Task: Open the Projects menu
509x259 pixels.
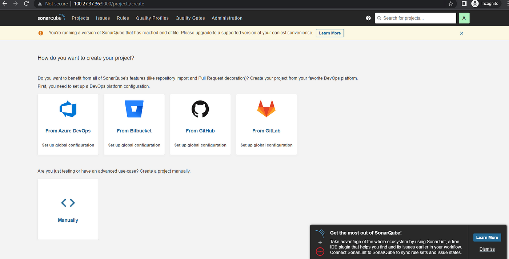Action: click(x=80, y=18)
